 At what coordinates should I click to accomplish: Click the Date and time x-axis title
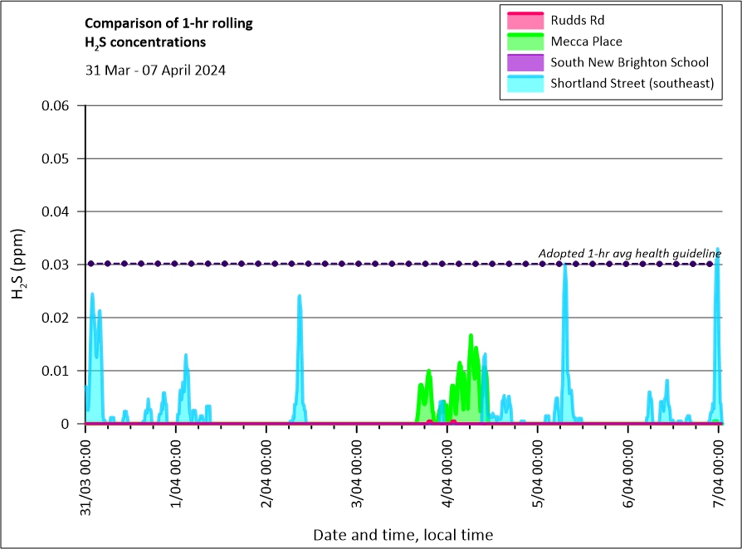click(403, 535)
